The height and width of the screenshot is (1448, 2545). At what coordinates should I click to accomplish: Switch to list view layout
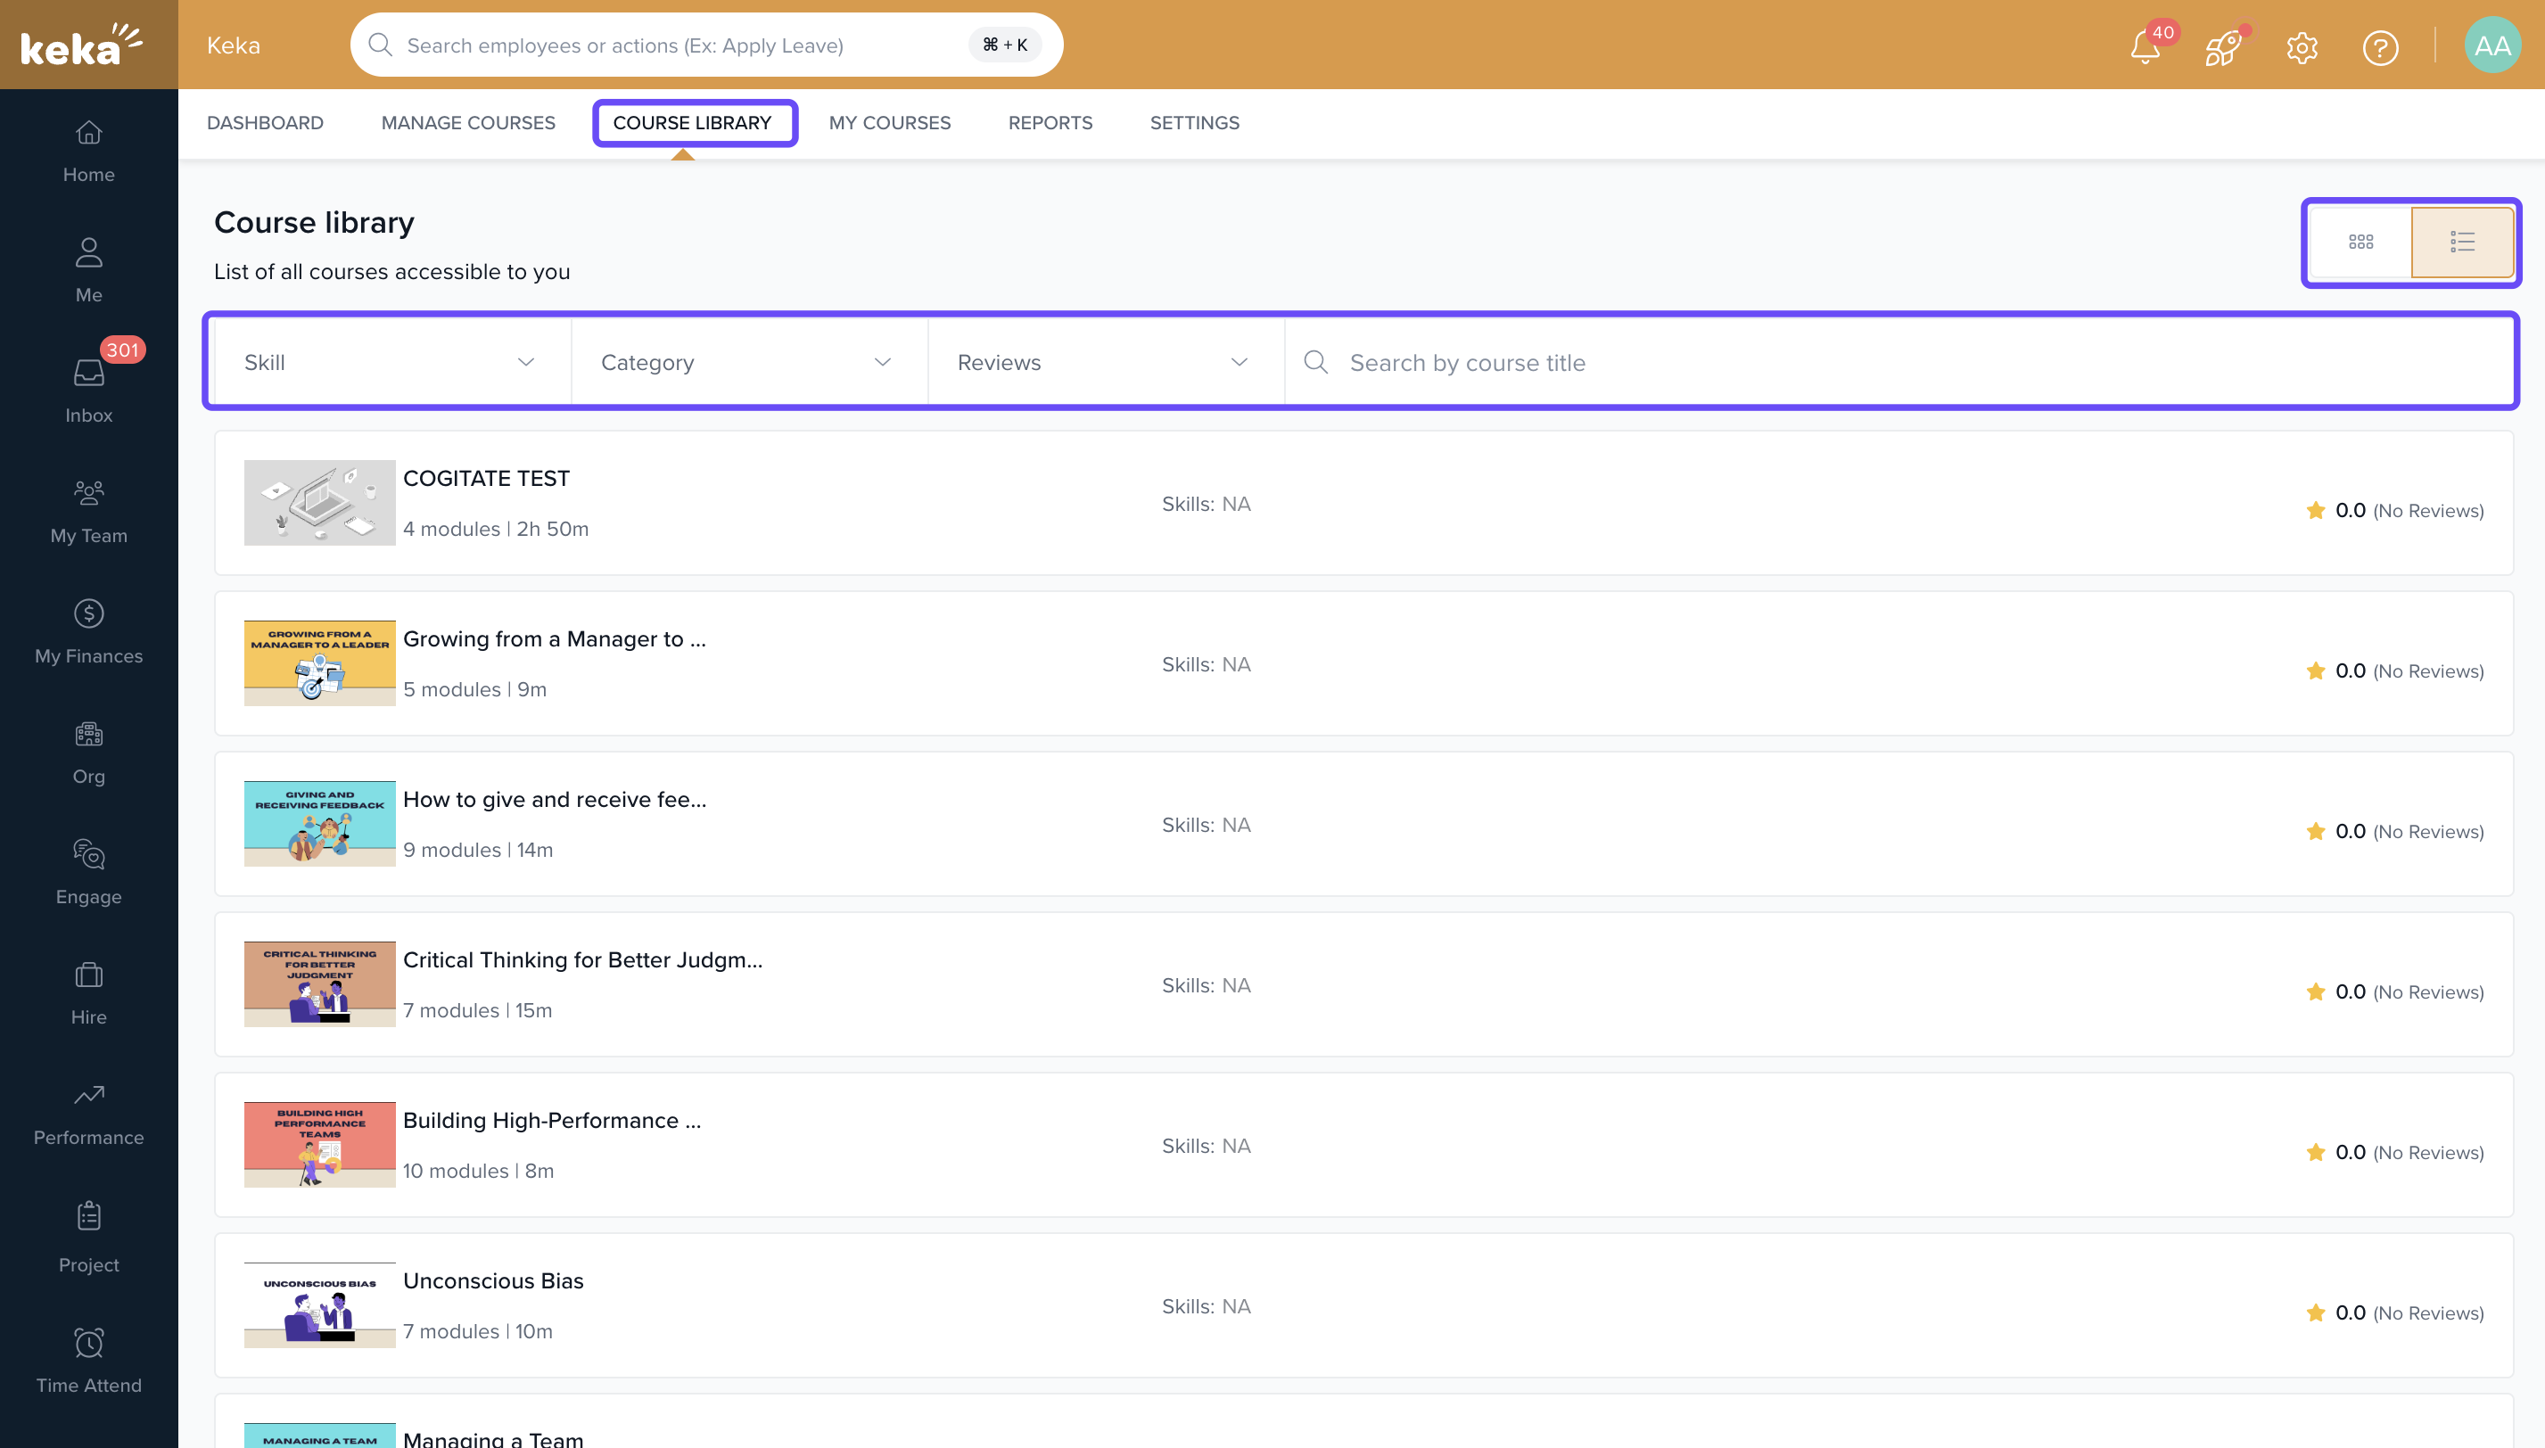pos(2462,242)
